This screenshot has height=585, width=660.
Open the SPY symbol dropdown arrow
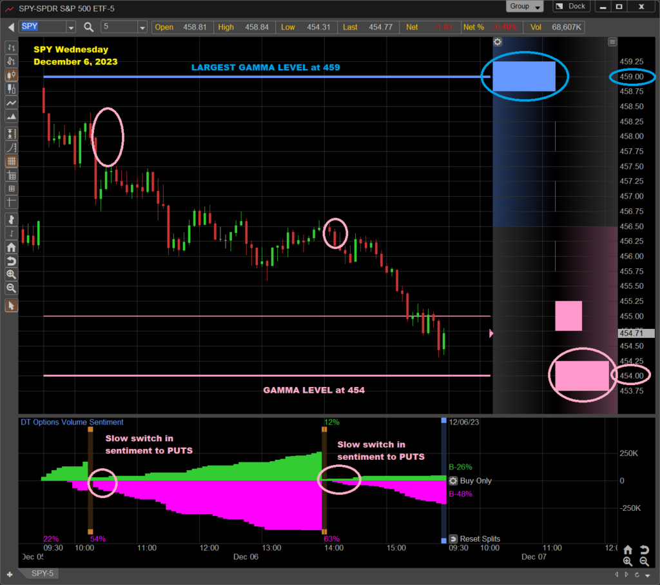[x=71, y=27]
